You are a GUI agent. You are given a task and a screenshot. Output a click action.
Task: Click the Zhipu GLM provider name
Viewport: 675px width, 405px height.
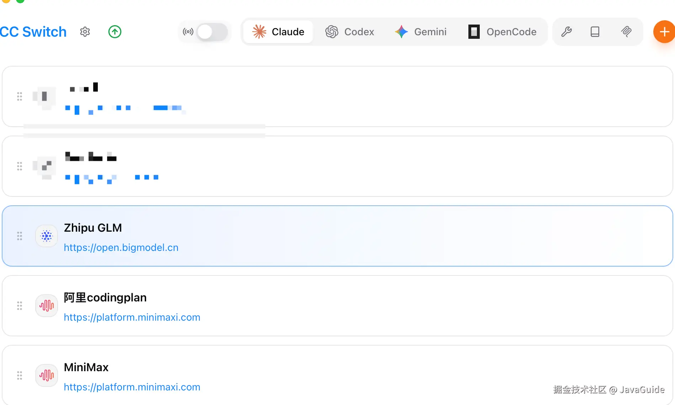point(93,228)
